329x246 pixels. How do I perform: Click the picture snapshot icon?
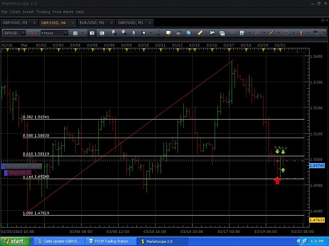tap(212, 33)
